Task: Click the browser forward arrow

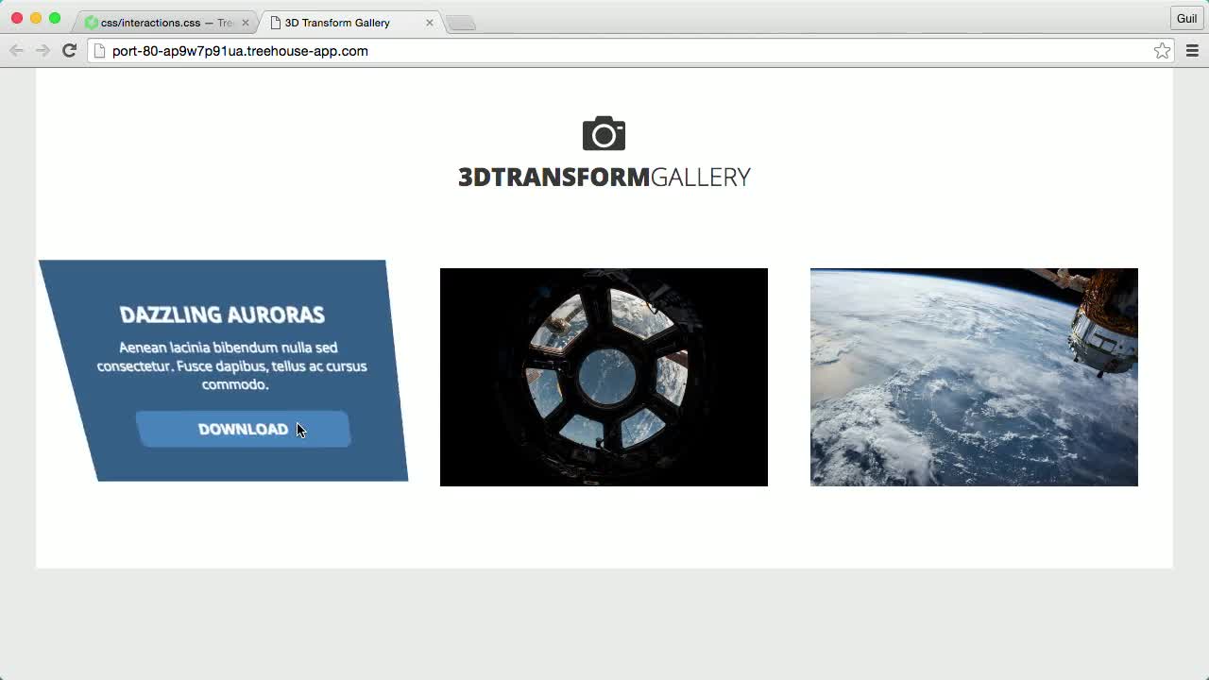Action: [43, 51]
